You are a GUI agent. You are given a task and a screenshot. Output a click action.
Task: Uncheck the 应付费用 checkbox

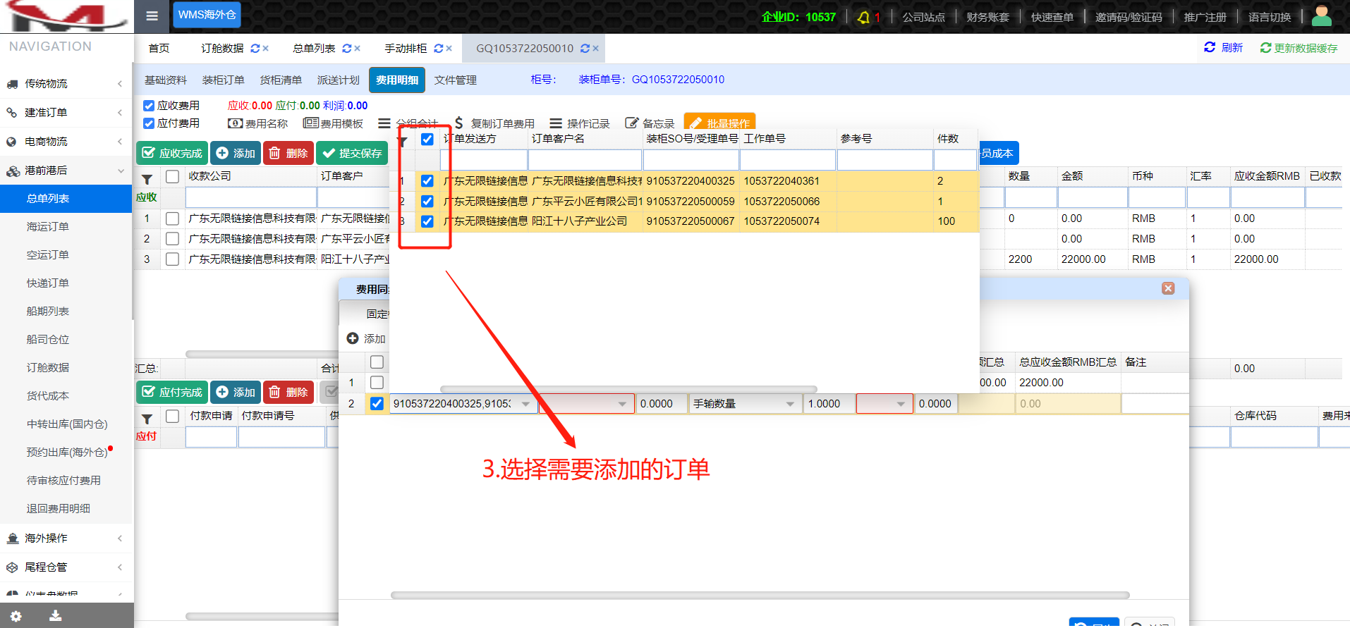(x=149, y=123)
